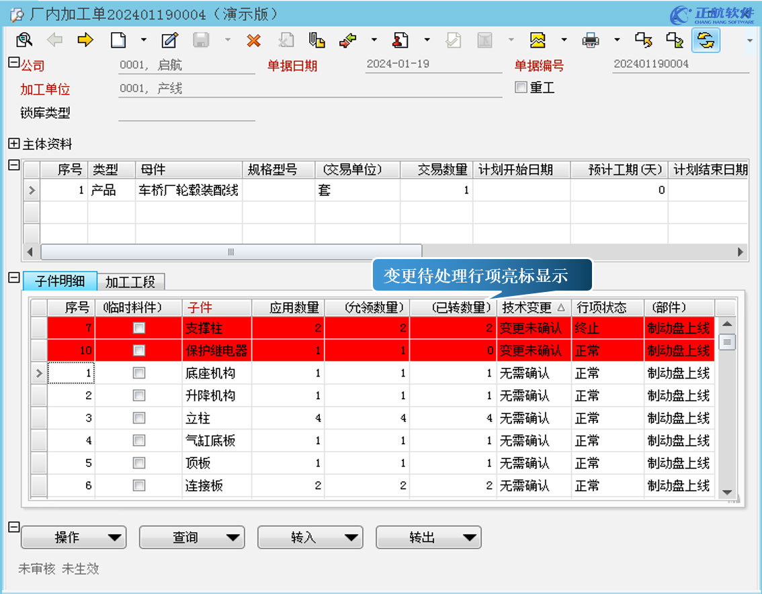The width and height of the screenshot is (762, 594).
Task: Click right arrow of upper grid horizontal scrollbar
Action: click(740, 252)
